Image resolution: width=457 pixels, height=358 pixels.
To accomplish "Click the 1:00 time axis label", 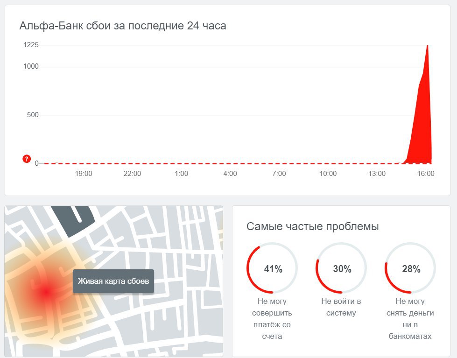I will pos(181,174).
